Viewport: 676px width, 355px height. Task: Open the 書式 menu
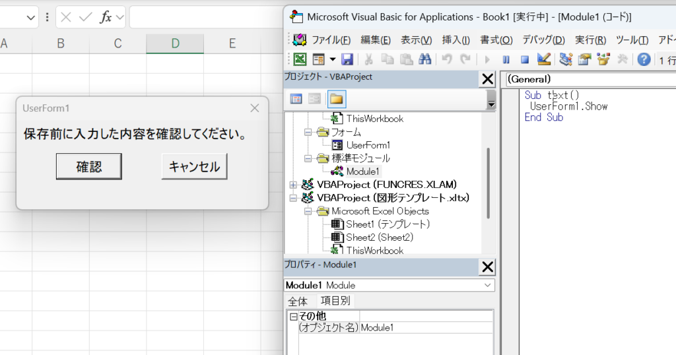pos(496,40)
